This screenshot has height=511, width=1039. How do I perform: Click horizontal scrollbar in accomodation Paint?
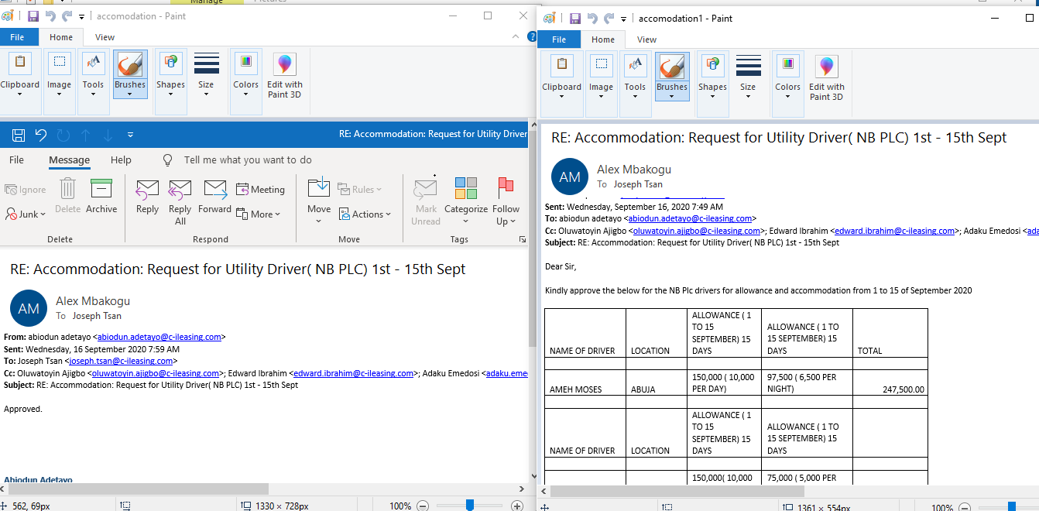point(138,489)
